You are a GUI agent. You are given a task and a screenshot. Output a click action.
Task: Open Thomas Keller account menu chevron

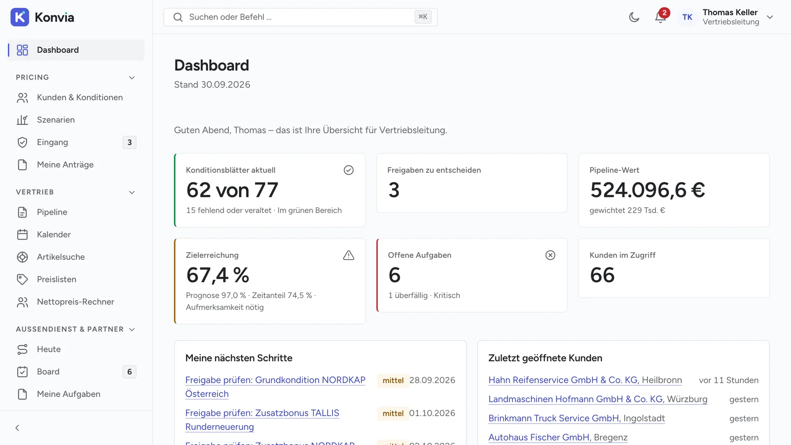pos(770,17)
